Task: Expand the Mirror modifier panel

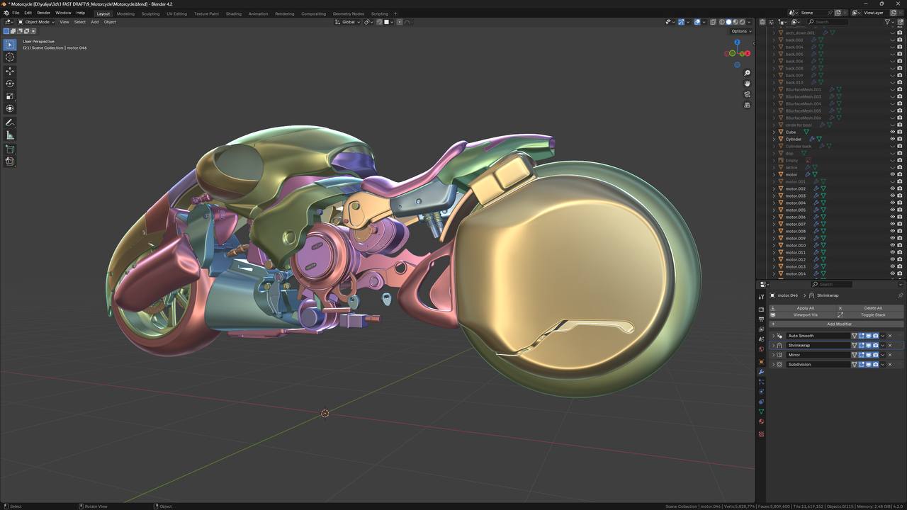Action: pyautogui.click(x=773, y=355)
